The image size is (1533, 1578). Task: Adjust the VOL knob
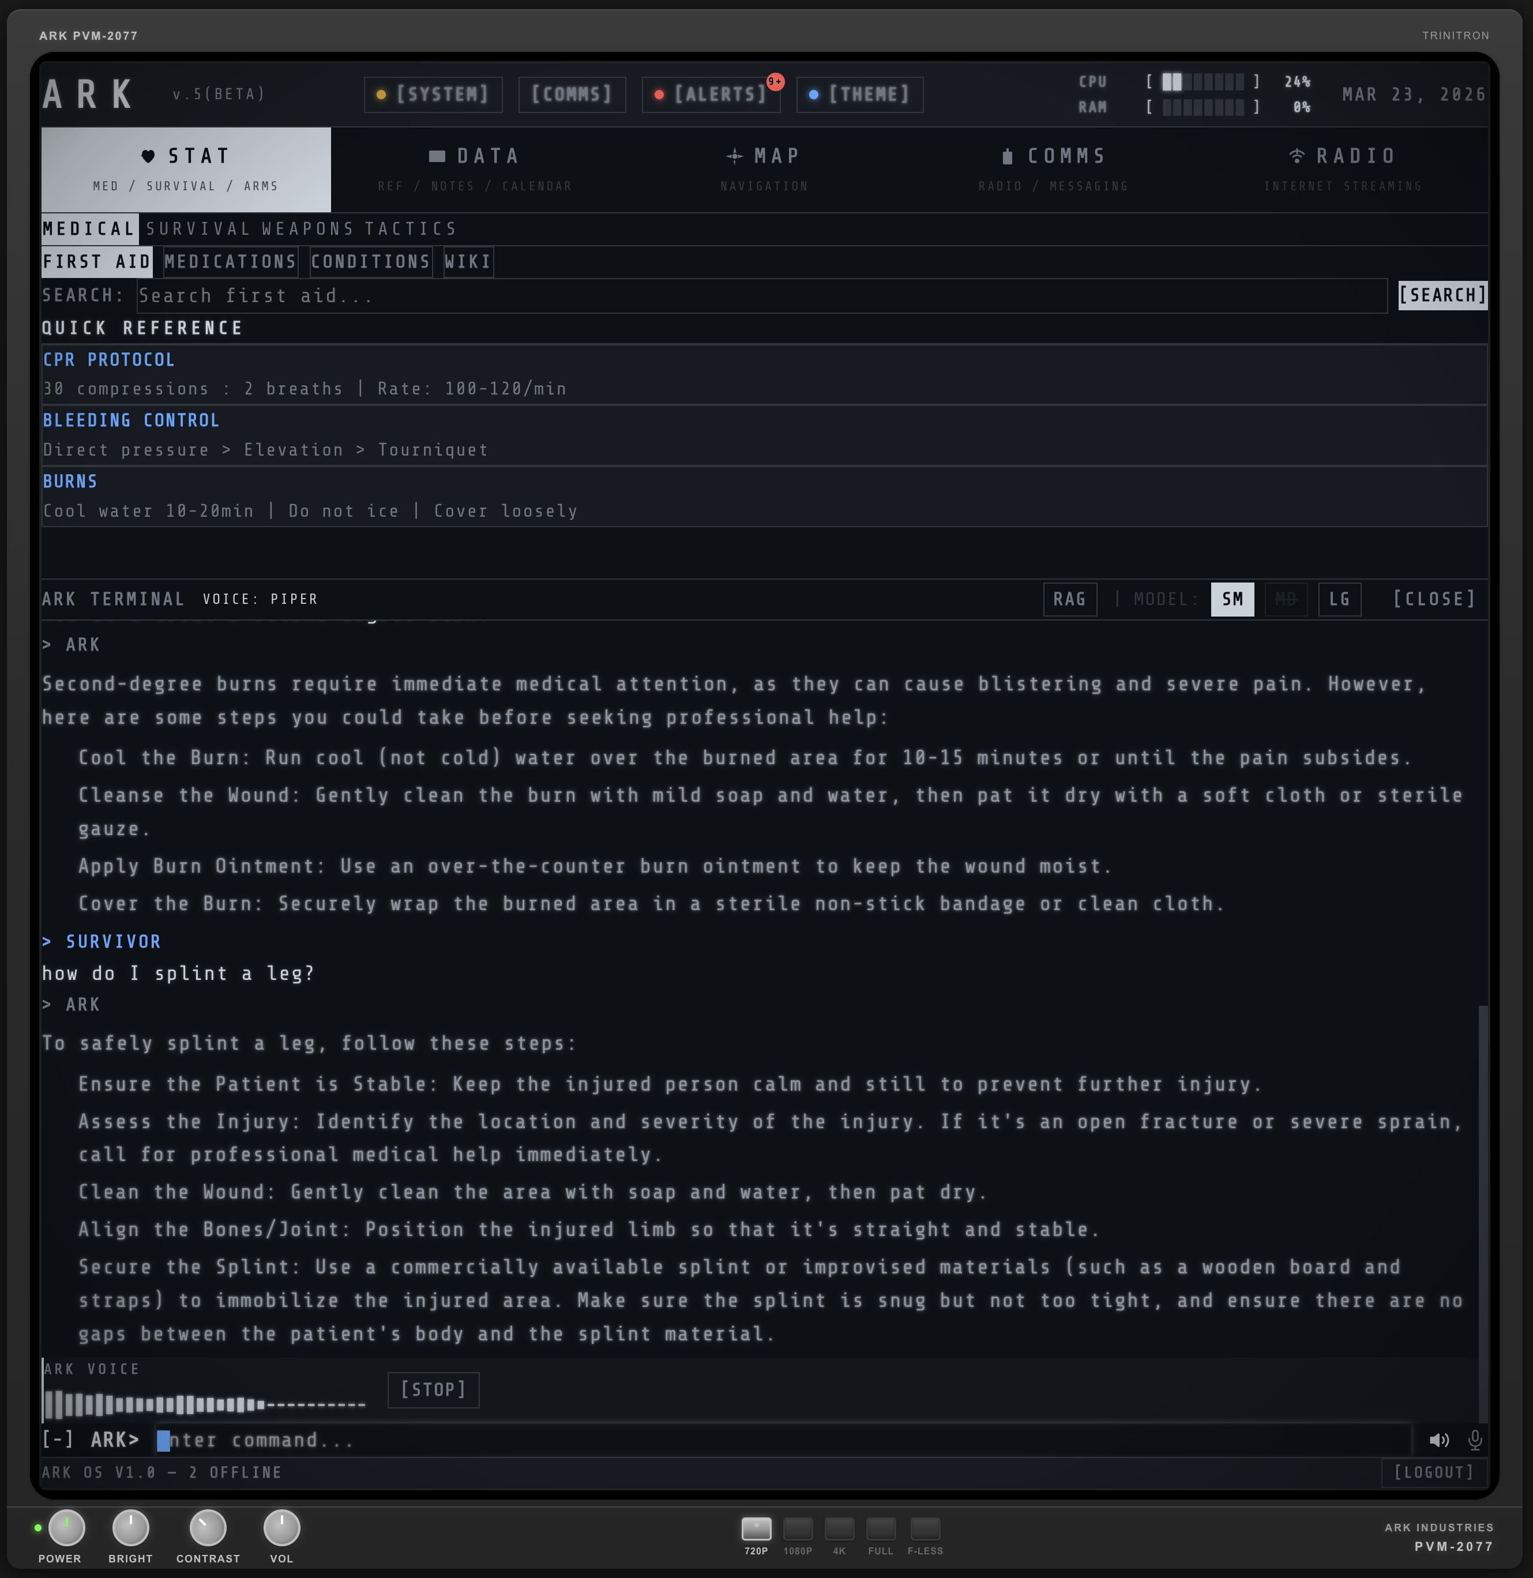click(281, 1527)
